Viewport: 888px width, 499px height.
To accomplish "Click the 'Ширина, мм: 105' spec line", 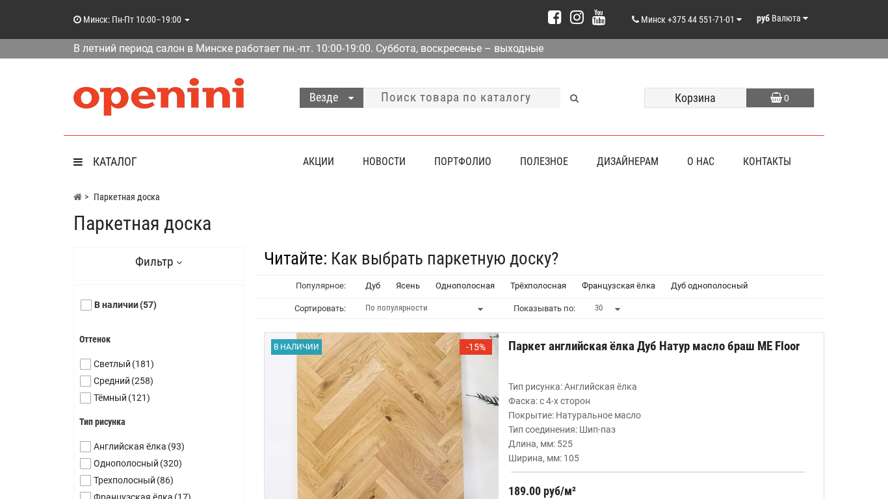I will [x=543, y=458].
